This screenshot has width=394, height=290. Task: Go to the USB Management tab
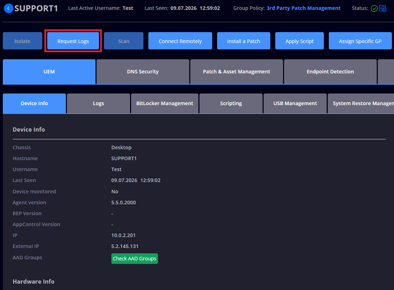tap(295, 103)
